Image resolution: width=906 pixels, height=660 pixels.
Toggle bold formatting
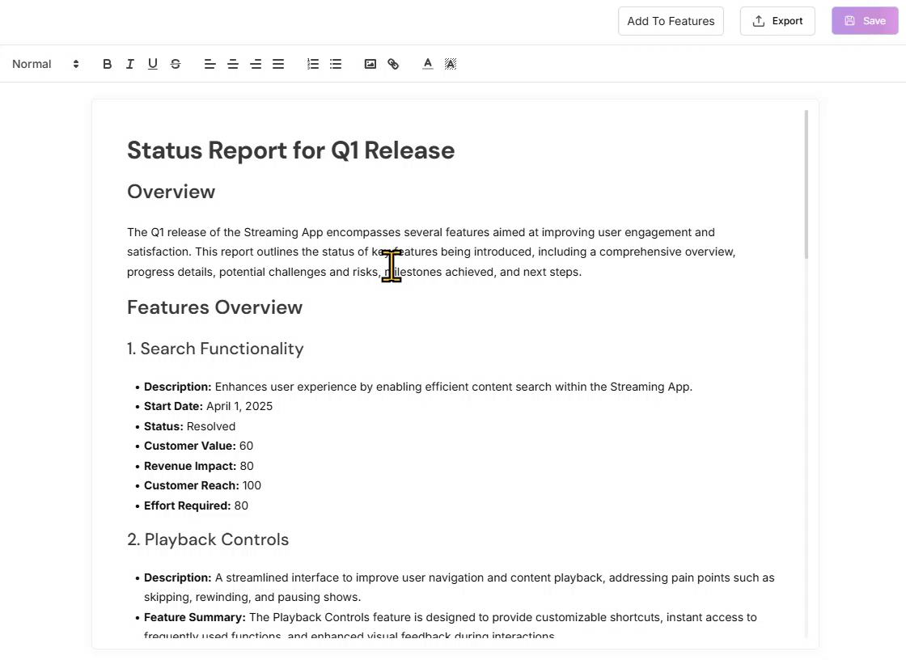tap(107, 64)
